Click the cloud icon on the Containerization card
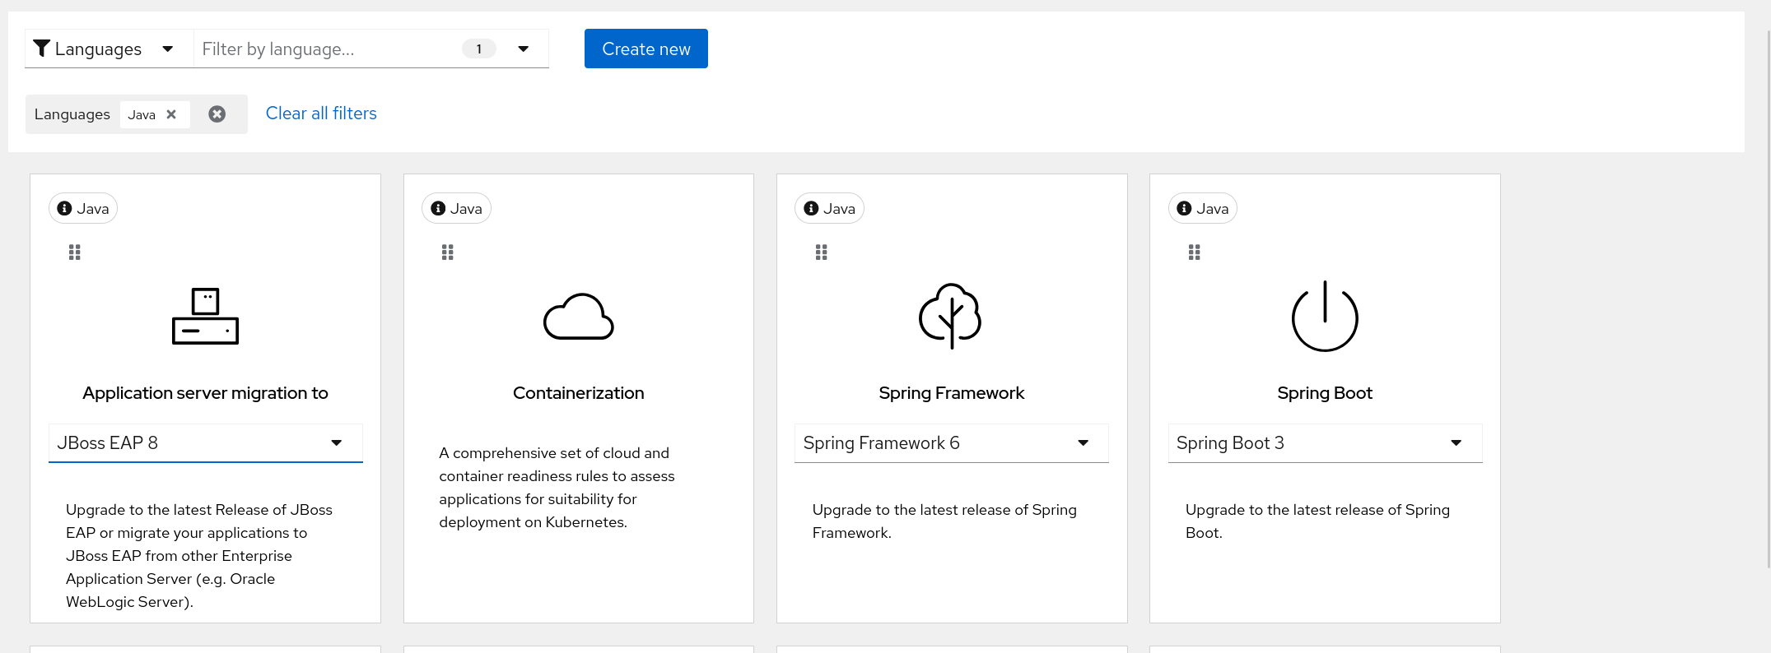This screenshot has height=653, width=1771. point(578,317)
